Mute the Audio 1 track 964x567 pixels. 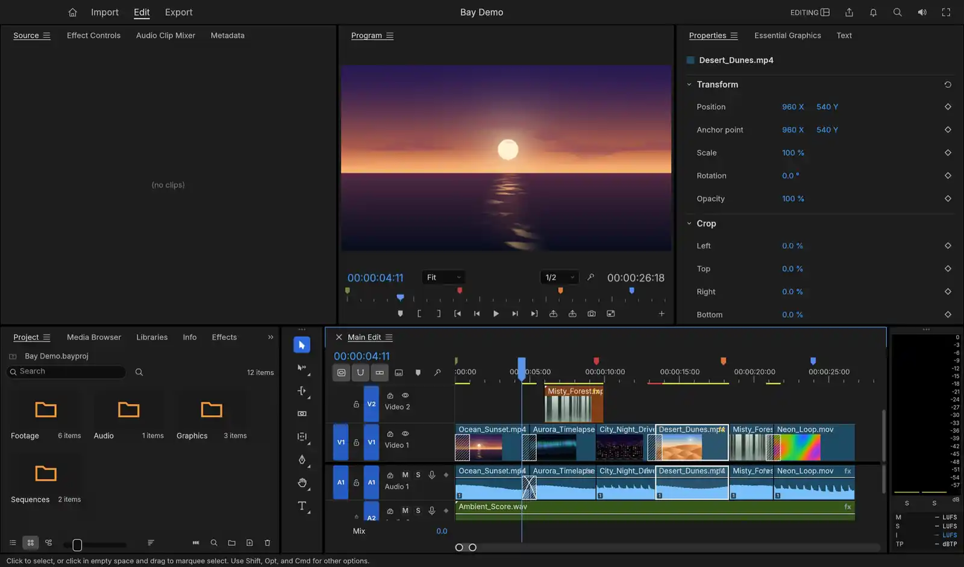click(405, 475)
